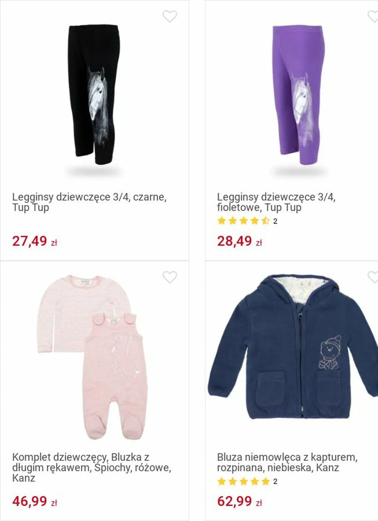The image size is (378, 521).
Task: Click five-star rating of Kanz hoodie
Action: [243, 481]
